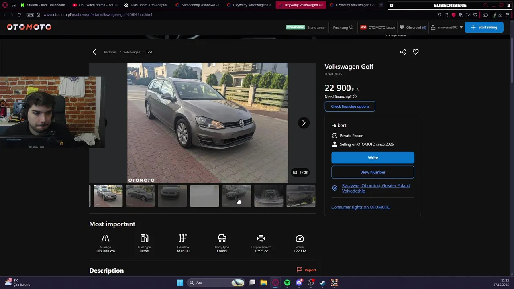This screenshot has width=514, height=289.
Task: Go back using the breadcrumb arrow
Action: [x=94, y=52]
